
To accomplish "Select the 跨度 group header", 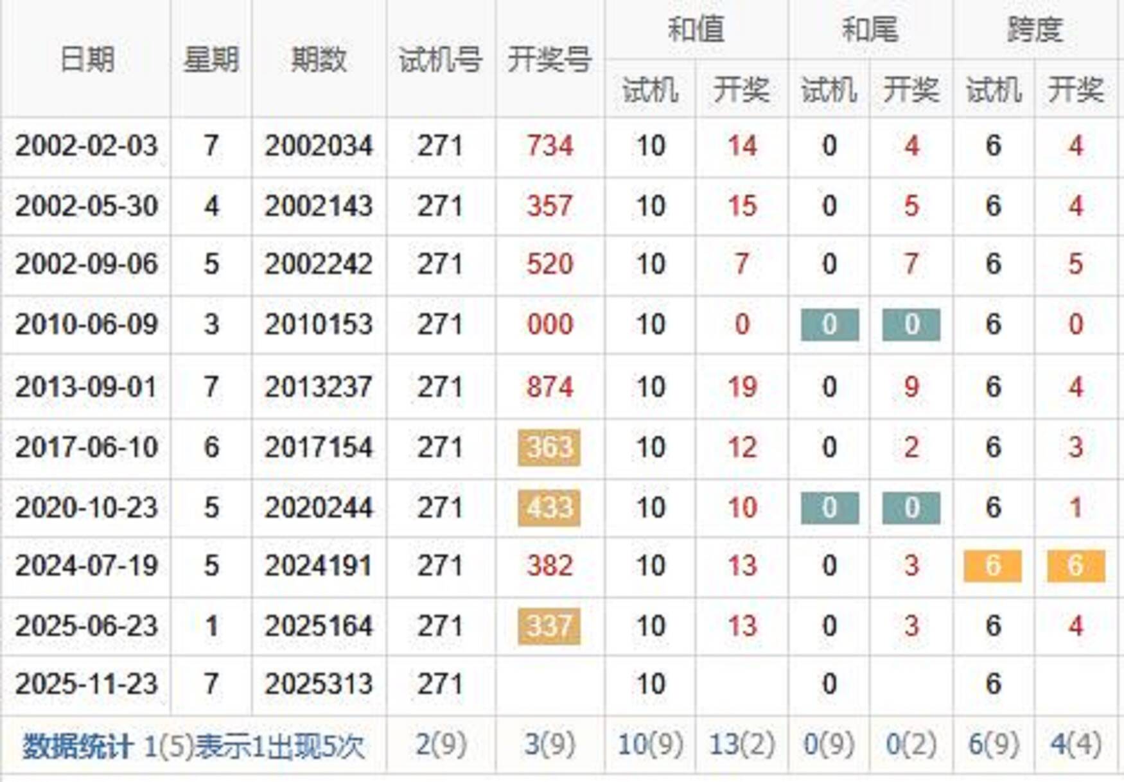I will click(x=1034, y=30).
